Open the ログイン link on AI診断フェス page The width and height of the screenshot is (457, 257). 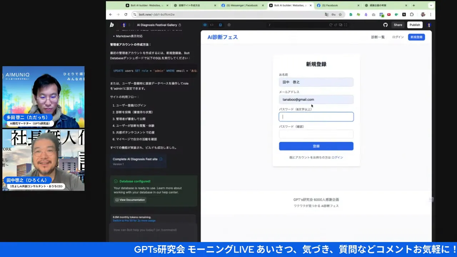[x=398, y=37]
